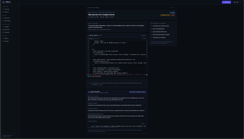This screenshot has width=244, height=139.
Task: Go to the next finding arrow
Action: [x=176, y=8]
